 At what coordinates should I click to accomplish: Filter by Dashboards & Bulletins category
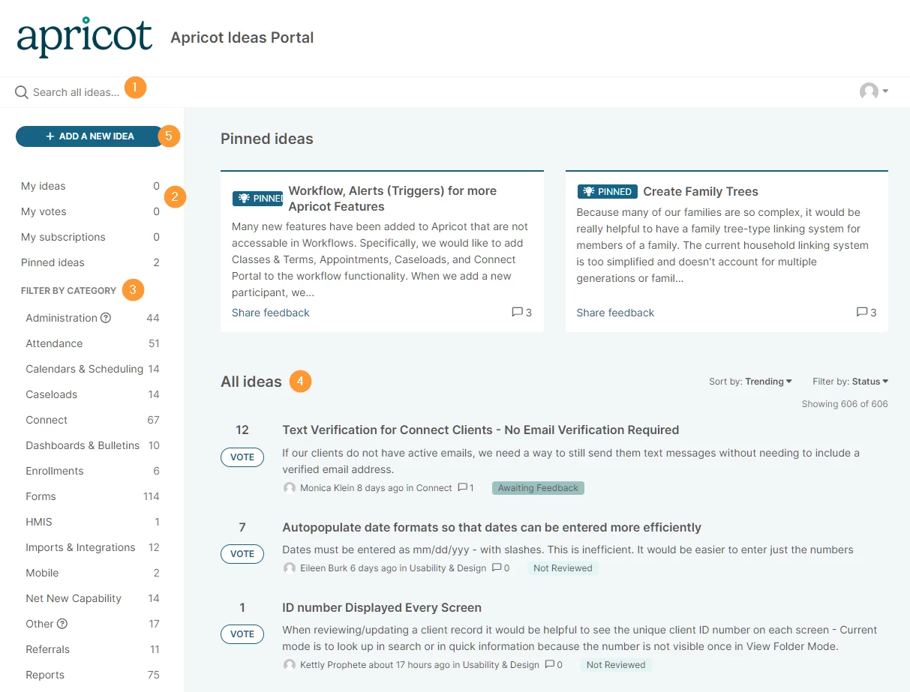tap(92, 445)
